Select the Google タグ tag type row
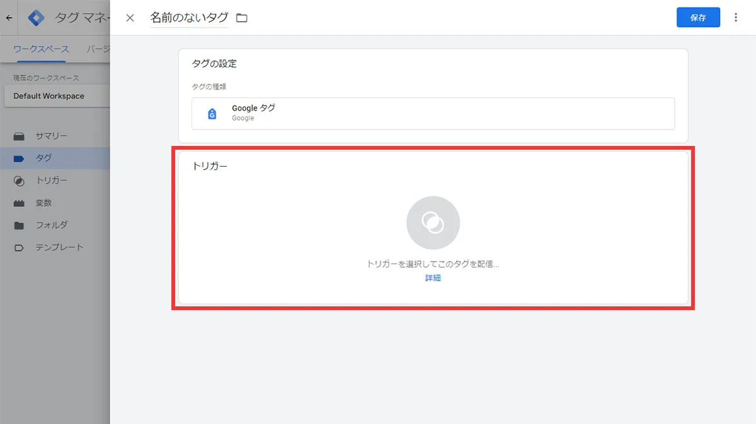 [433, 114]
